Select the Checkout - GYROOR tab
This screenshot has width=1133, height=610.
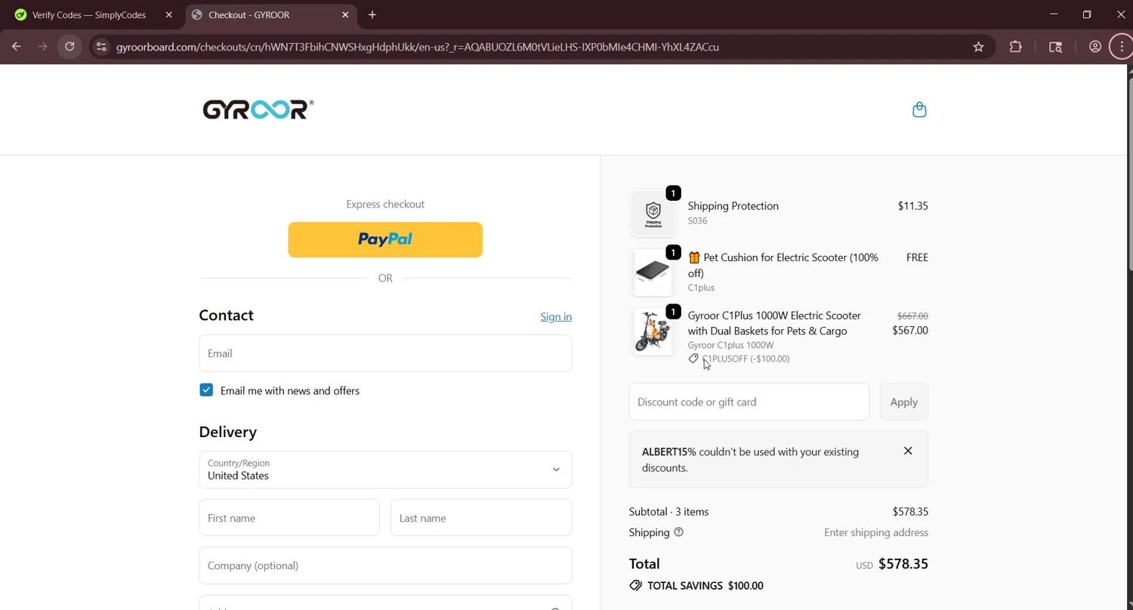pos(270,14)
